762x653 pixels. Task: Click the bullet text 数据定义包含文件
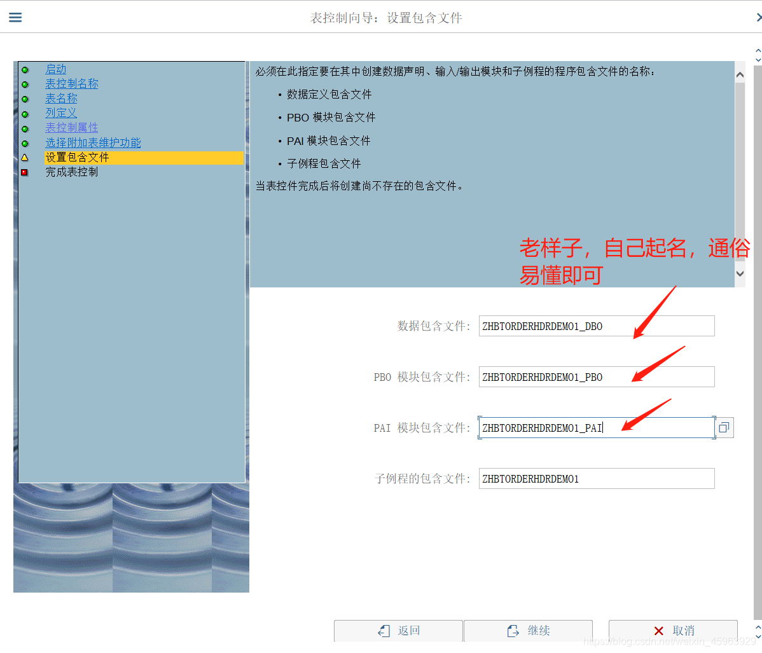[x=329, y=94]
